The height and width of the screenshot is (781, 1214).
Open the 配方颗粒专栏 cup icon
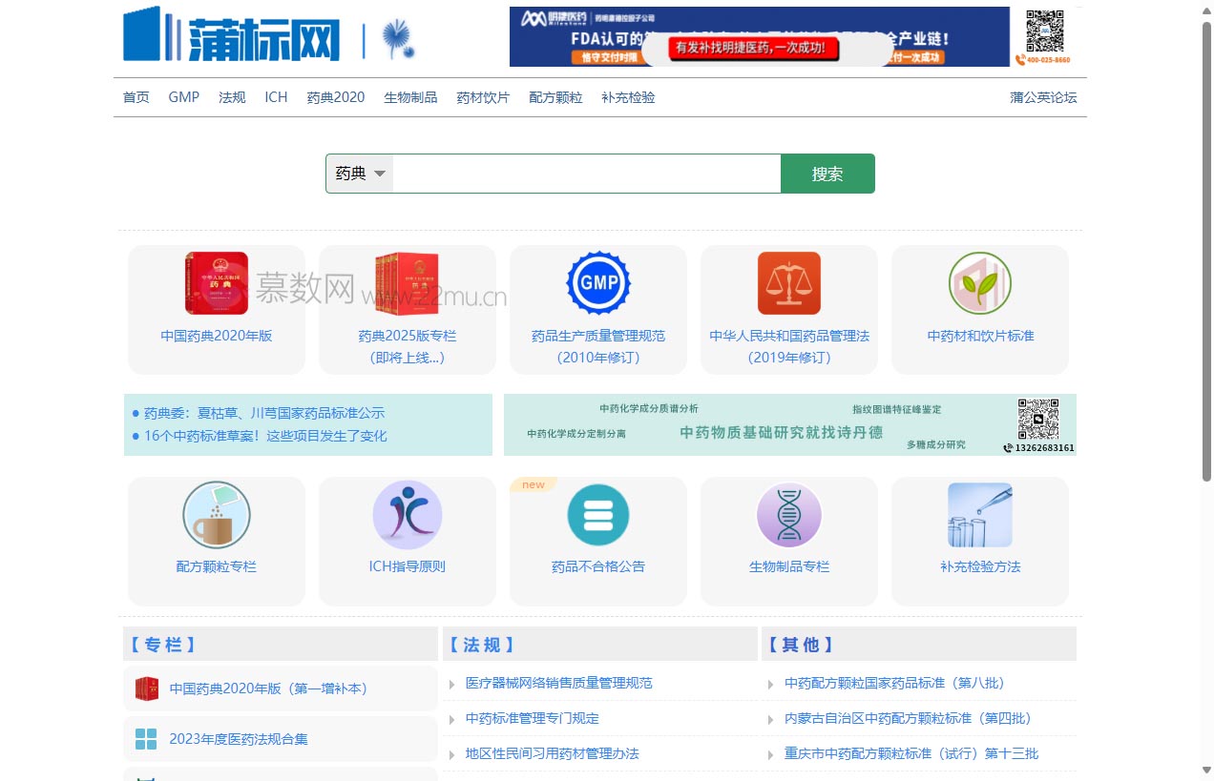pyautogui.click(x=216, y=514)
